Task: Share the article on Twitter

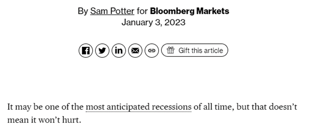Action: coord(102,51)
